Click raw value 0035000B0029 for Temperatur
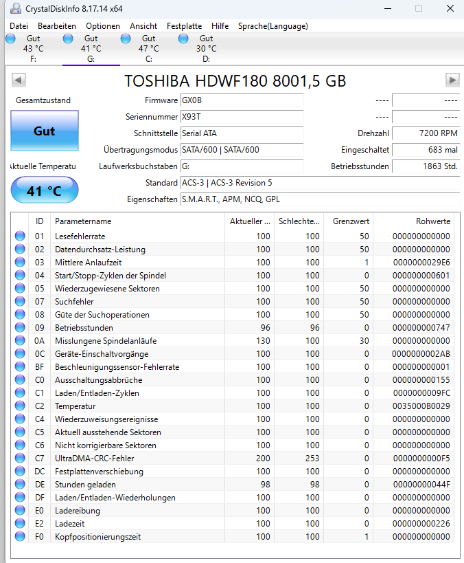464x563 pixels. (421, 406)
